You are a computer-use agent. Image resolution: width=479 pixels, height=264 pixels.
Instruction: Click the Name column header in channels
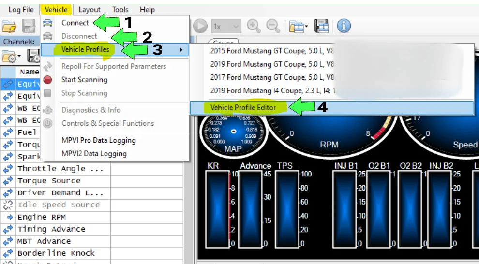pyautogui.click(x=30, y=72)
